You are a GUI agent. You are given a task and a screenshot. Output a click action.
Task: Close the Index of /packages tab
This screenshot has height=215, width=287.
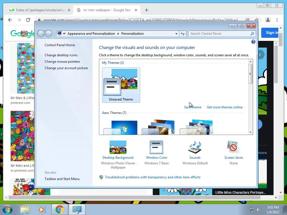69,10
